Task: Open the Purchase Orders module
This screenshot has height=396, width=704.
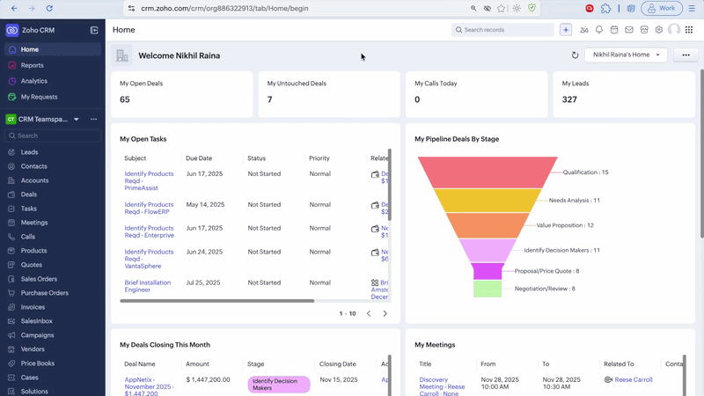Action: tap(45, 293)
